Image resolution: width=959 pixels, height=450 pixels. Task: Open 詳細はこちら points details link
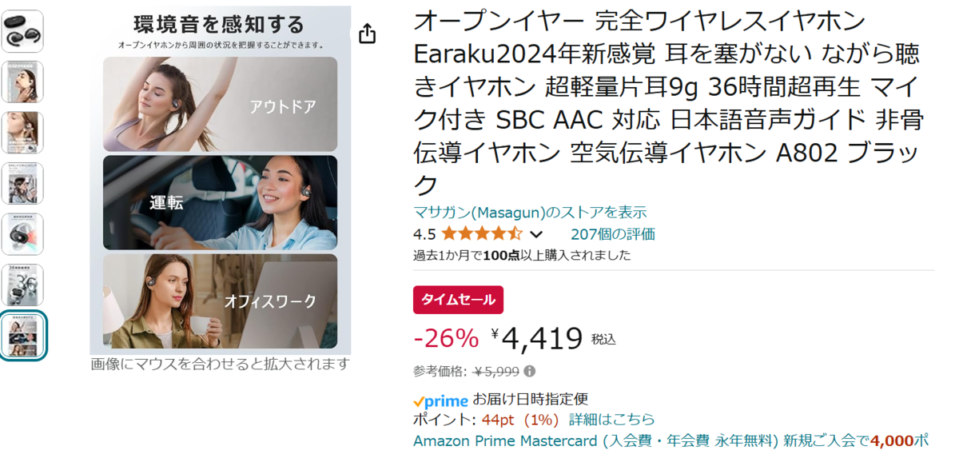click(611, 420)
